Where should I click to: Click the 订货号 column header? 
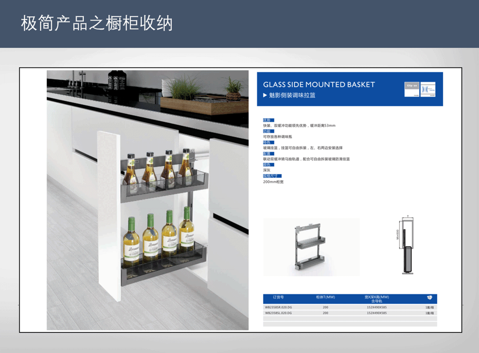coord(278,297)
